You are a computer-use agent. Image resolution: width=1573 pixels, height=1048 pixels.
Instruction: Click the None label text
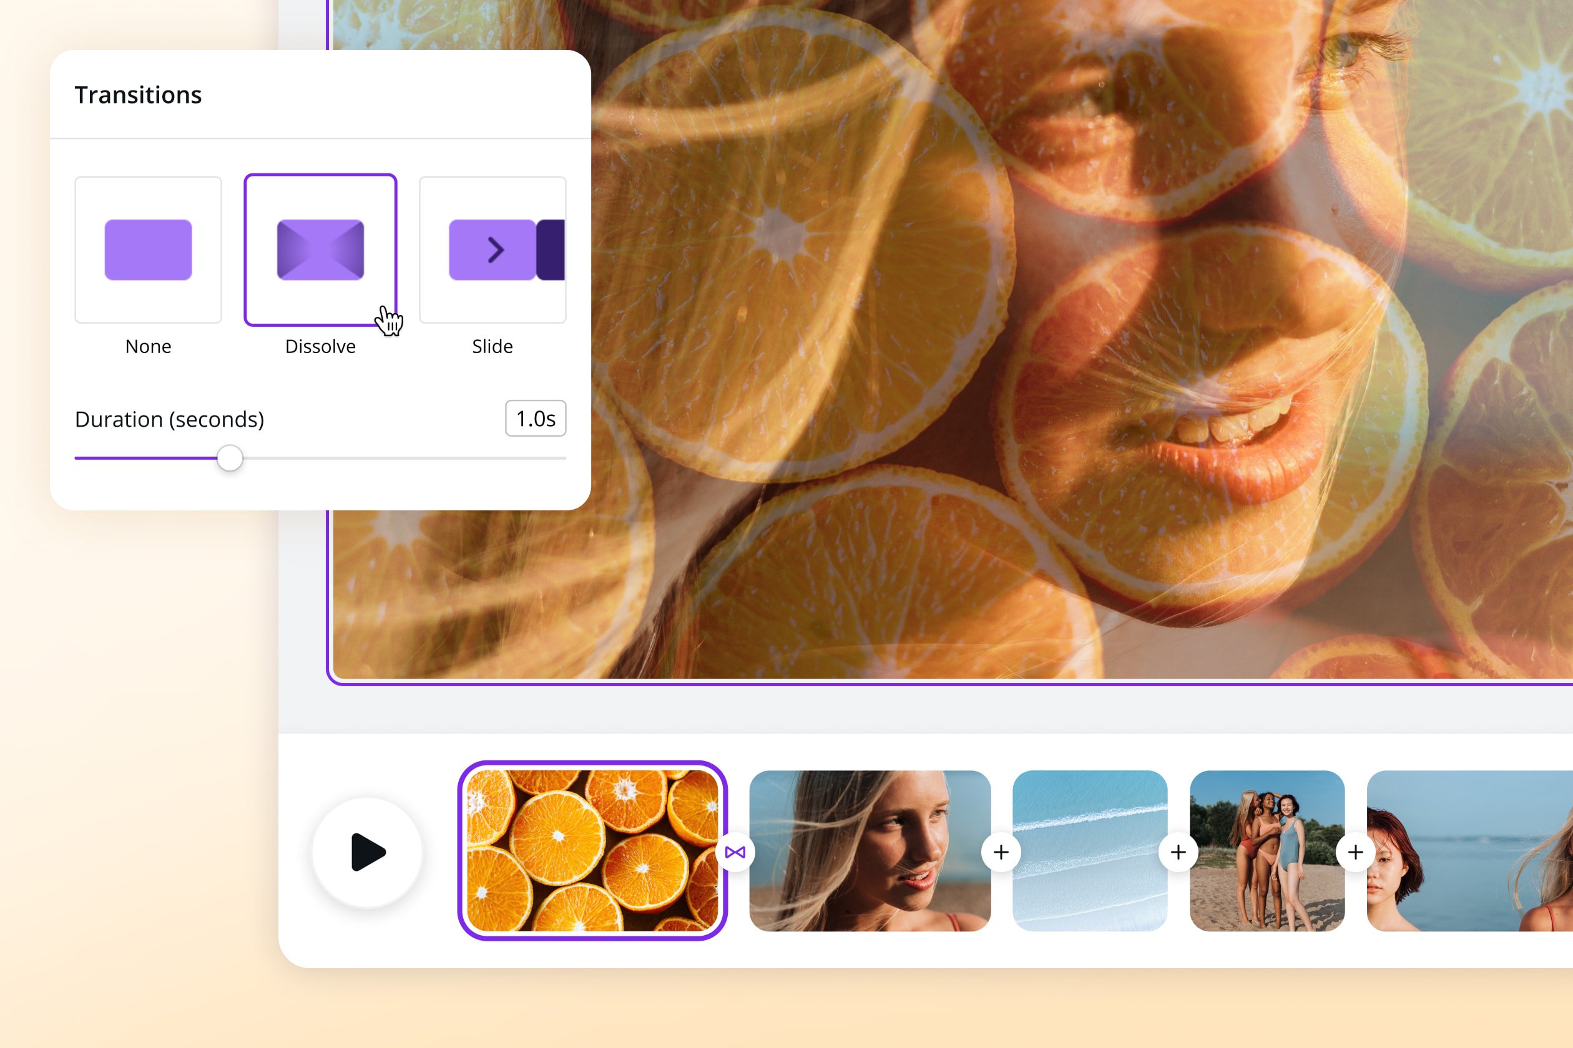(x=148, y=346)
